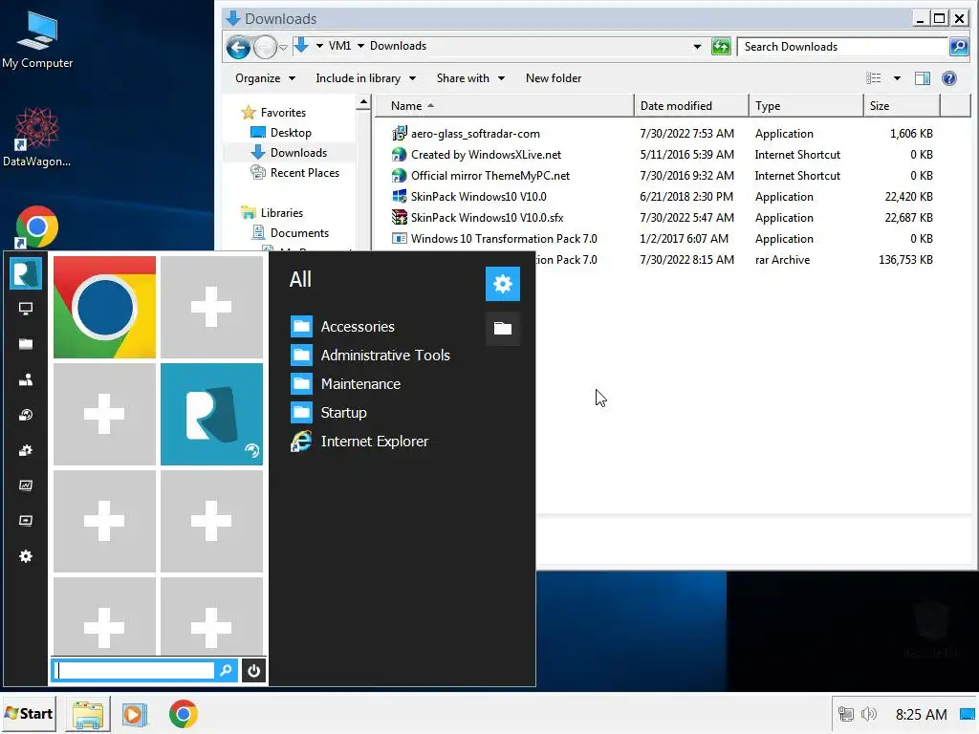Open the user folder sidebar icon
This screenshot has width=979, height=734.
(x=26, y=379)
